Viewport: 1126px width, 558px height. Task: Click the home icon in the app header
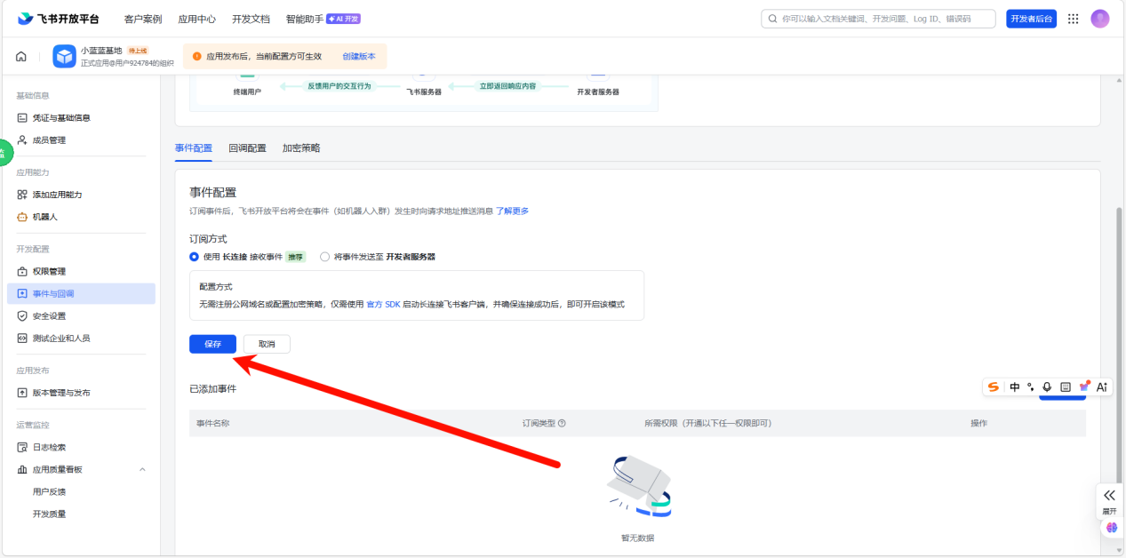pos(20,57)
